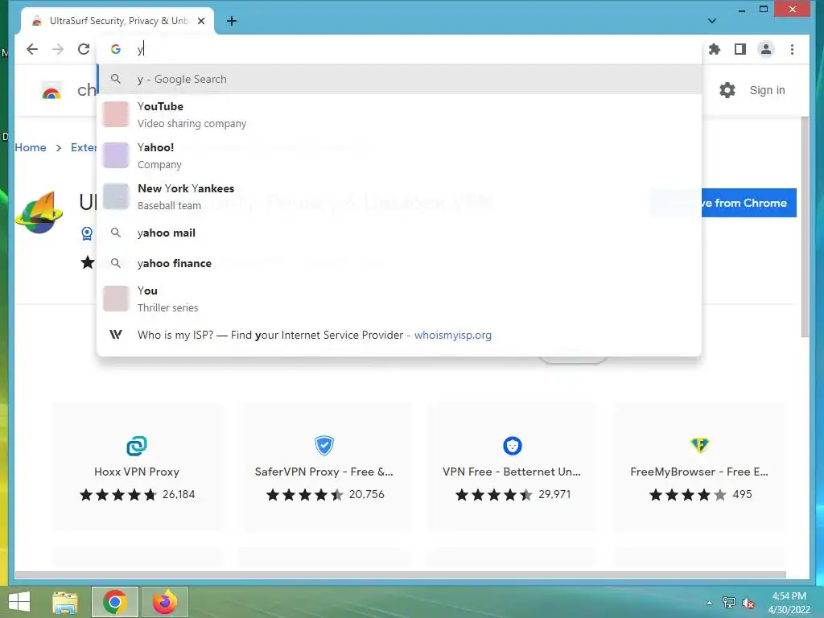Click the horizontal scrollbar at page bottom

401,575
